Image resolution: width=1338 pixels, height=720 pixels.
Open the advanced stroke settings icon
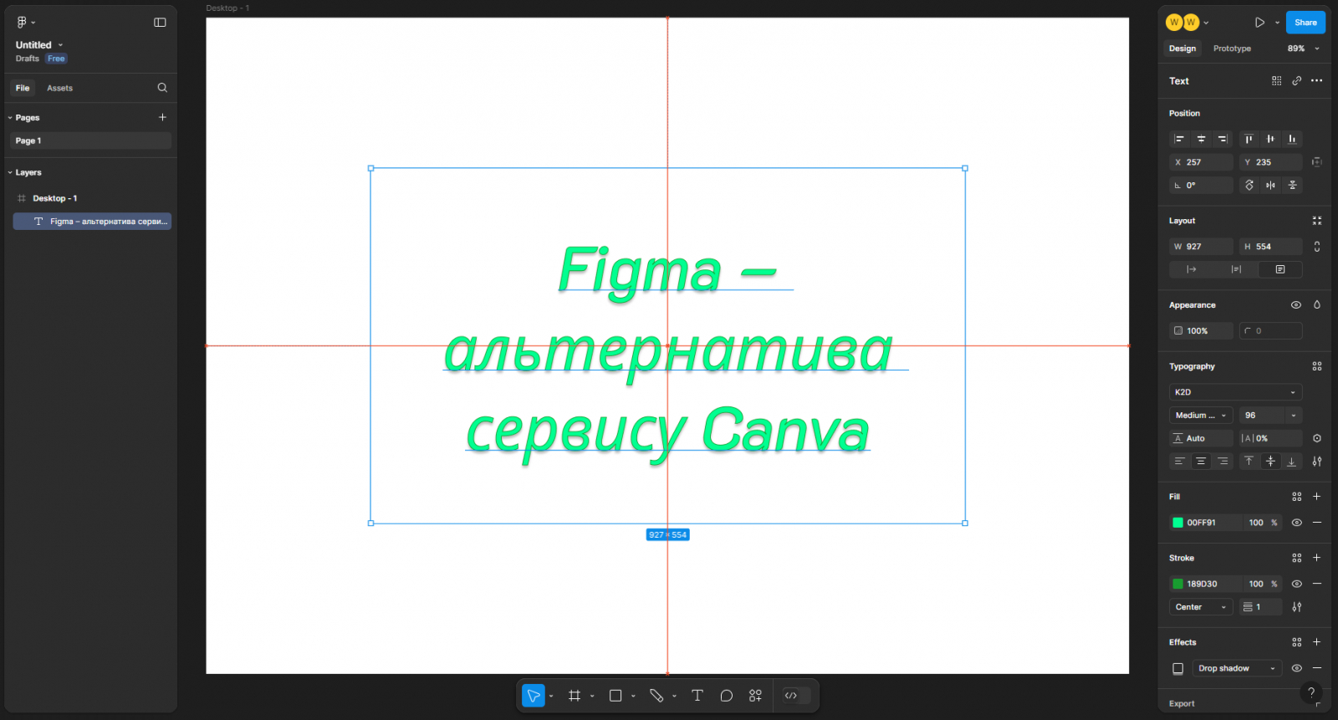click(x=1297, y=607)
